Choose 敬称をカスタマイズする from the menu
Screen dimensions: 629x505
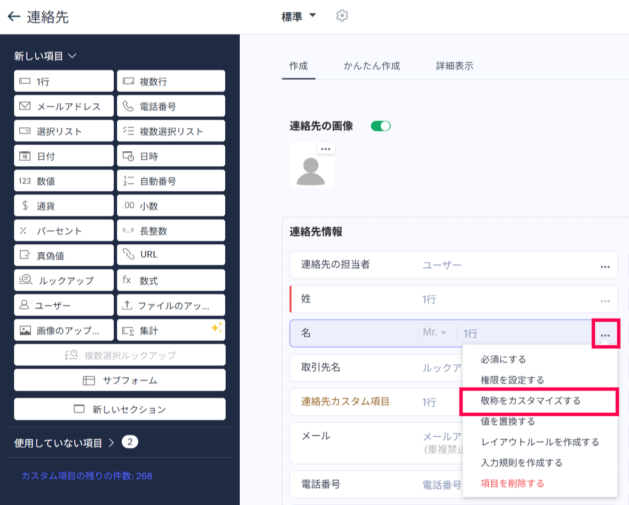click(531, 401)
